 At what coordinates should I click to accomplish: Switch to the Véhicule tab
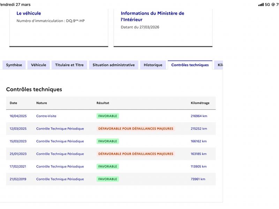(38, 65)
